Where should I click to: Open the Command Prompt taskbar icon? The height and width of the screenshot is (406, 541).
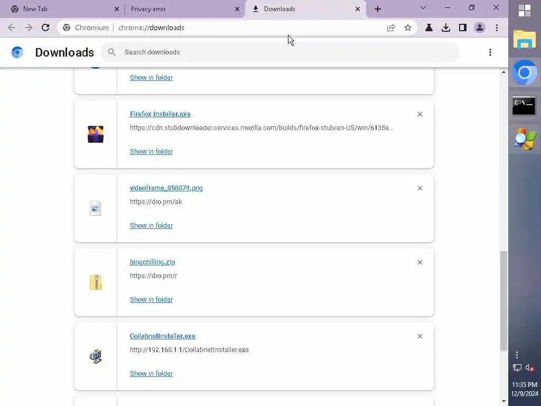coord(525,106)
